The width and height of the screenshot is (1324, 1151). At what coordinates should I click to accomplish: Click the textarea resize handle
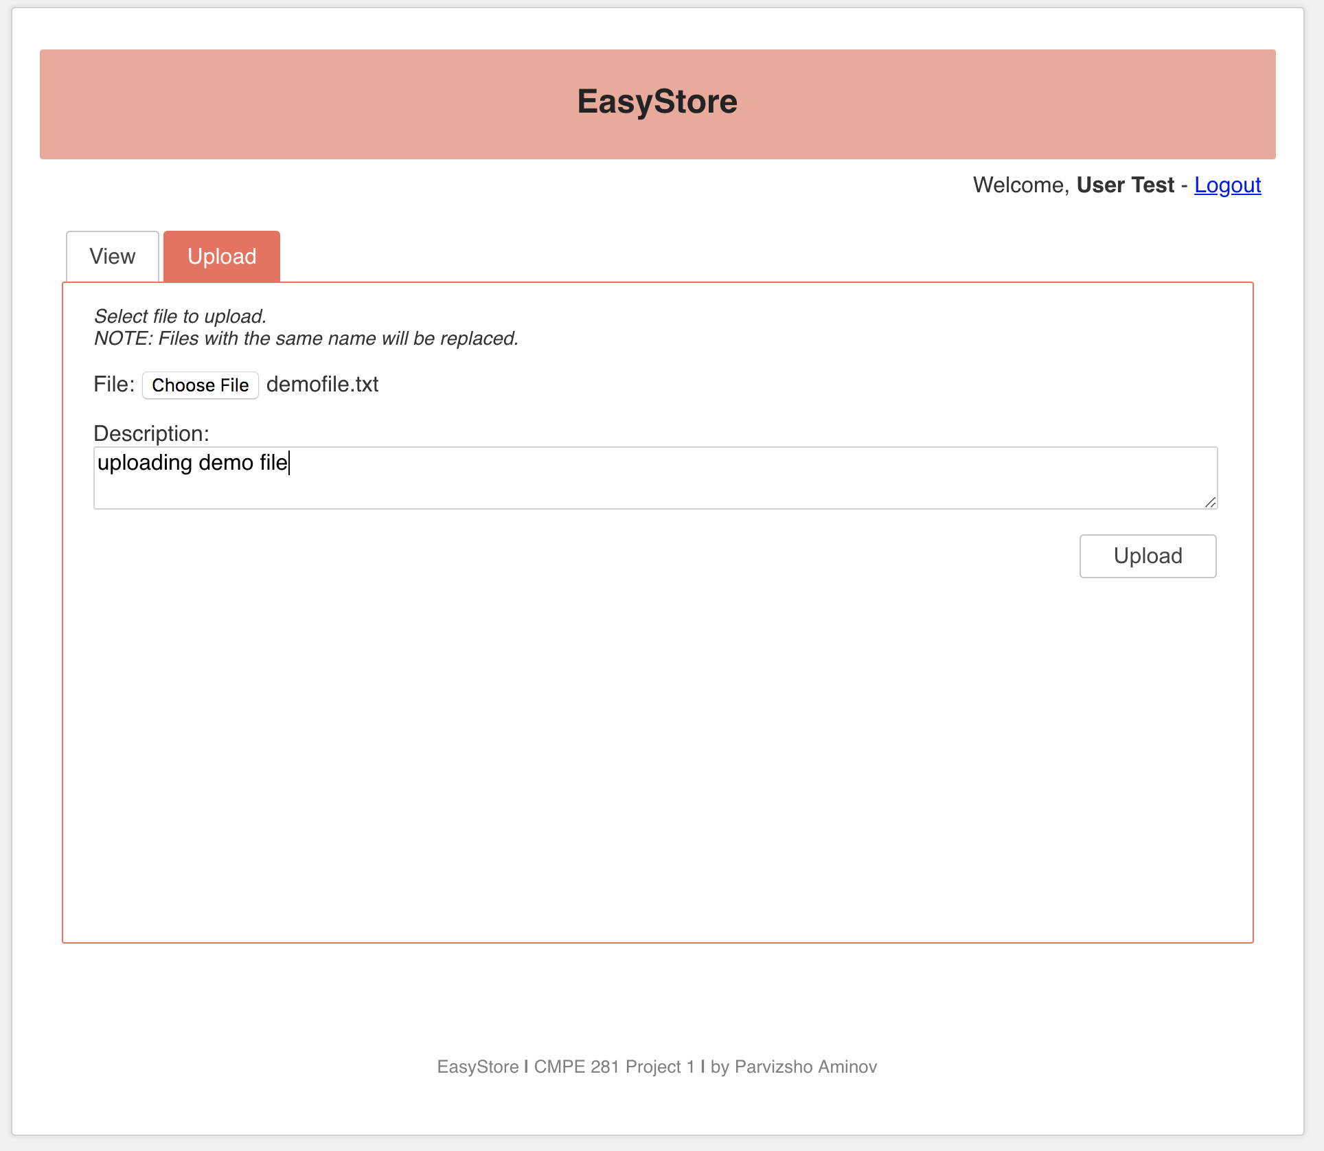click(1210, 503)
